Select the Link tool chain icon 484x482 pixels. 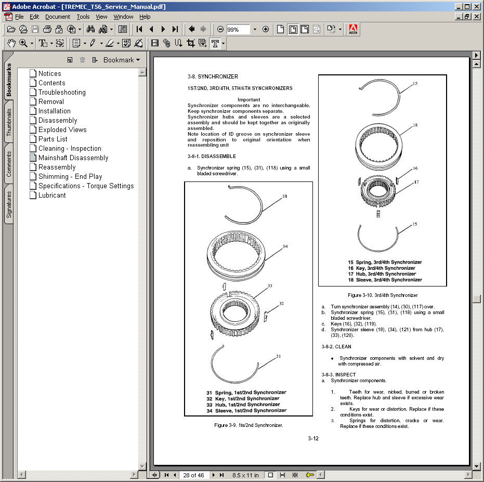pyautogui.click(x=167, y=43)
